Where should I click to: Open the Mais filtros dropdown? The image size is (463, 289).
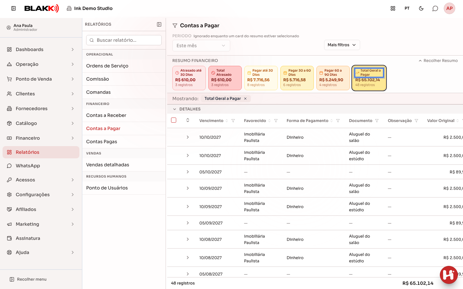pos(342,45)
